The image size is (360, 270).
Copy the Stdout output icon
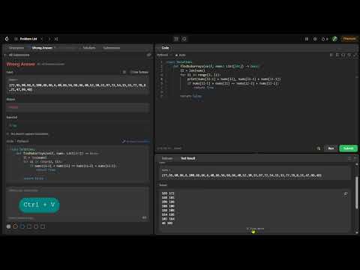click(x=346, y=194)
